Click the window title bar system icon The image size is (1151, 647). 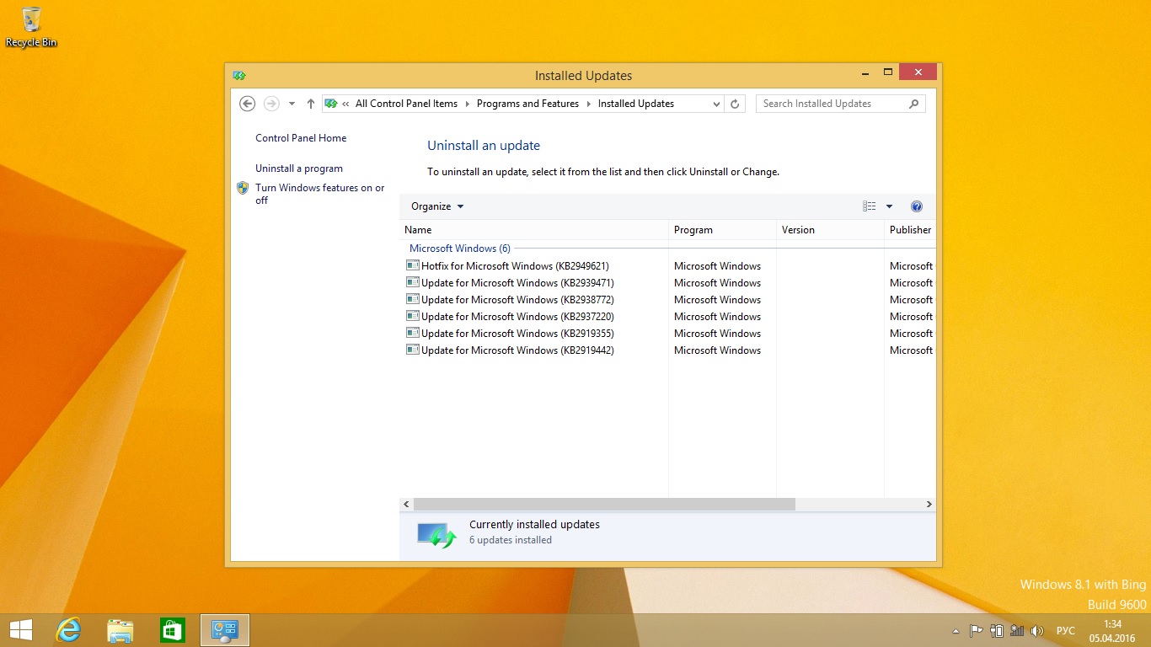[x=239, y=75]
